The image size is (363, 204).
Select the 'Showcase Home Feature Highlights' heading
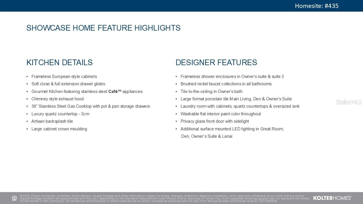tap(104, 28)
